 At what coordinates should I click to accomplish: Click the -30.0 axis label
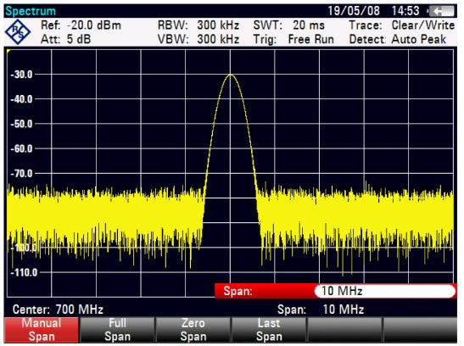tap(21, 75)
